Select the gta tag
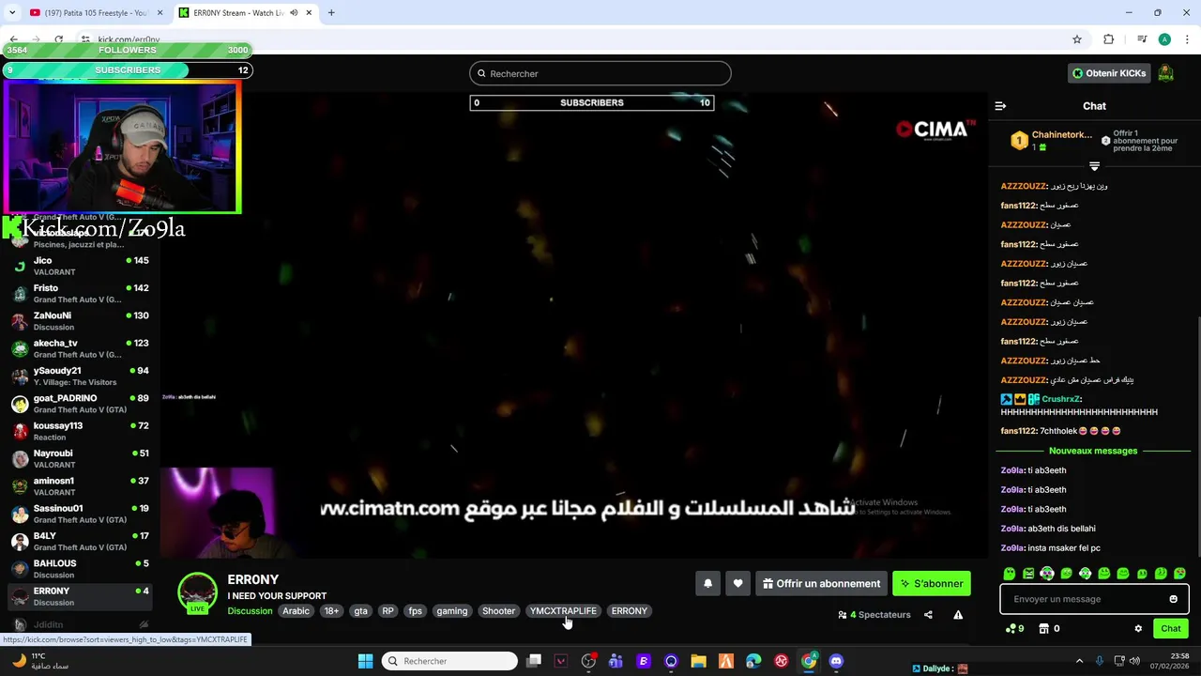The image size is (1201, 676). point(360,611)
